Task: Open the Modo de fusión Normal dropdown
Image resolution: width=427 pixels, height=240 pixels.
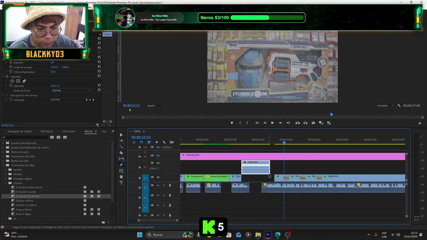Action: [x=71, y=91]
